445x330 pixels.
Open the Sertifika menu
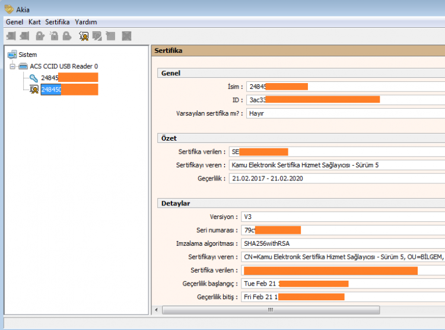[x=58, y=22]
